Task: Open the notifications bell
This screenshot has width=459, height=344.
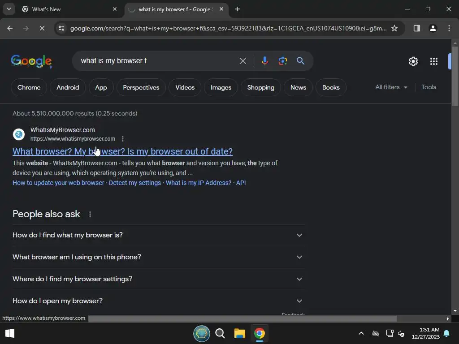Action: click(446, 333)
